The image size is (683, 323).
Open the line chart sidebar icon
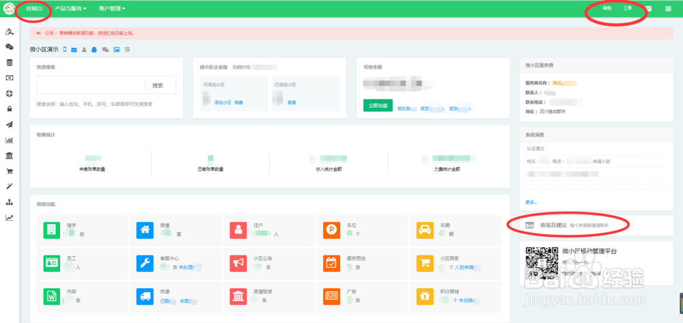pos(9,218)
